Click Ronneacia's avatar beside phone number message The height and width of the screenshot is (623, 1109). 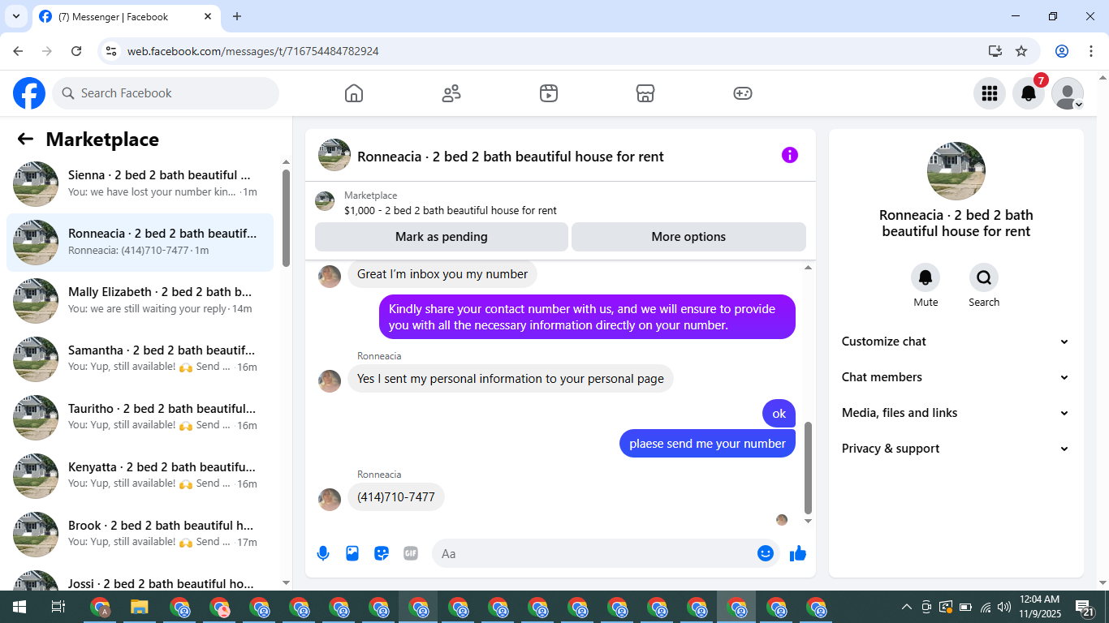click(x=330, y=500)
